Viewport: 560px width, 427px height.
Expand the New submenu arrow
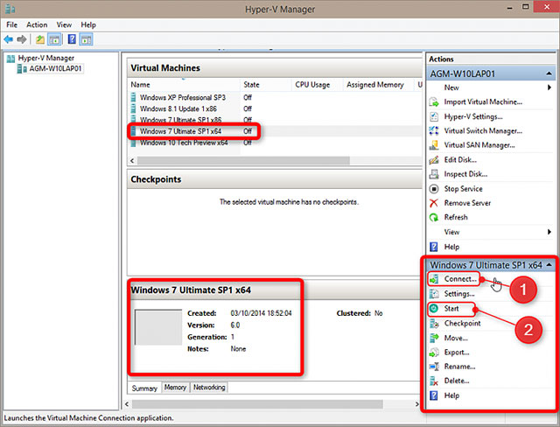549,87
